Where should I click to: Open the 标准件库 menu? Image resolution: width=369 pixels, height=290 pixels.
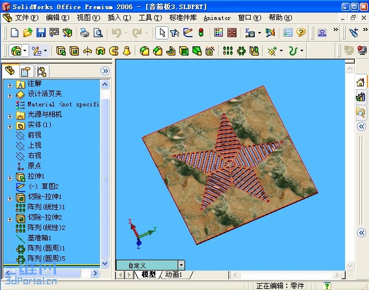183,18
